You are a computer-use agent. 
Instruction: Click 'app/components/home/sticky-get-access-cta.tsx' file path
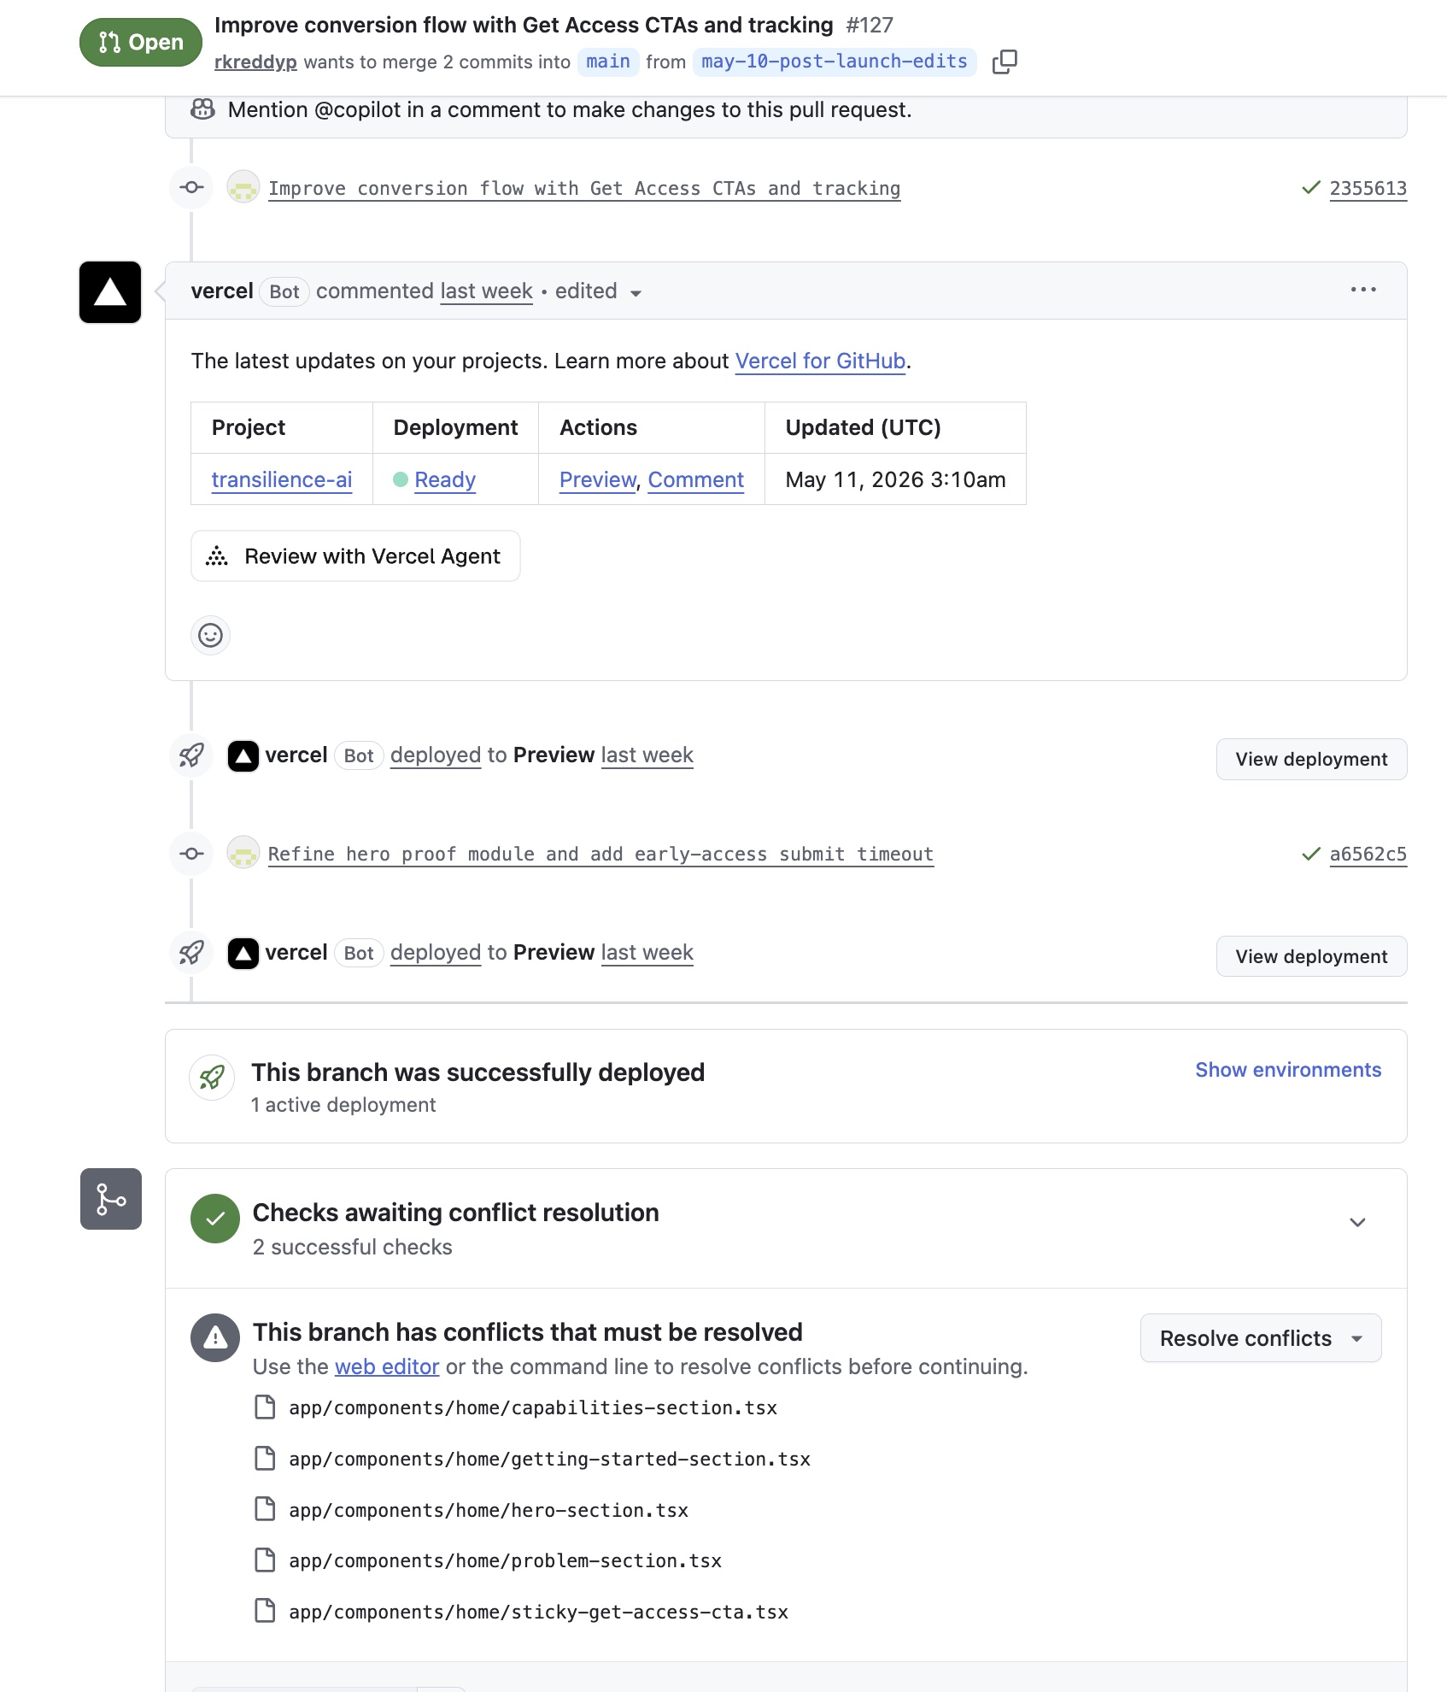click(x=539, y=1613)
